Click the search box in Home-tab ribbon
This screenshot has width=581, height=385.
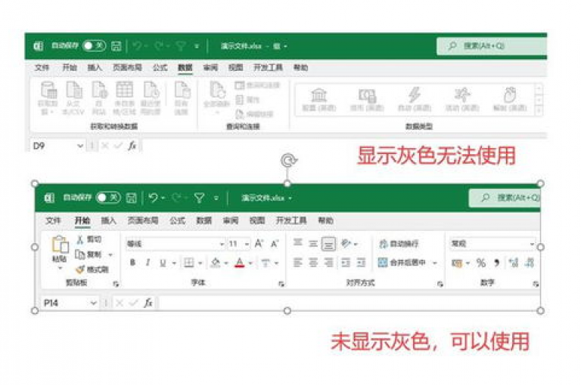pyautogui.click(x=505, y=198)
